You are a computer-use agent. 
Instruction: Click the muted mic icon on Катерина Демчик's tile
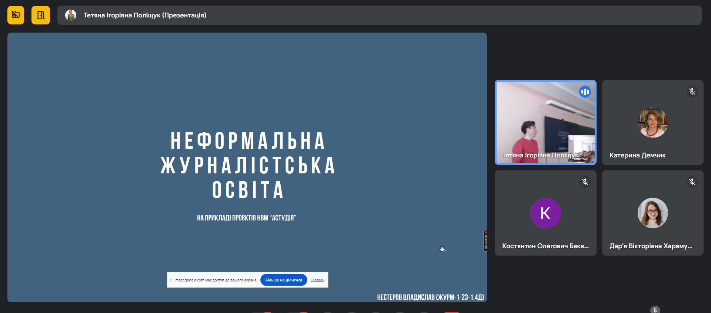692,91
